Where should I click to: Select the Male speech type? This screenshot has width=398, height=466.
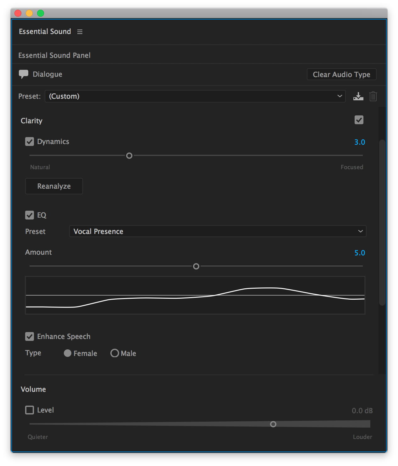tap(115, 353)
